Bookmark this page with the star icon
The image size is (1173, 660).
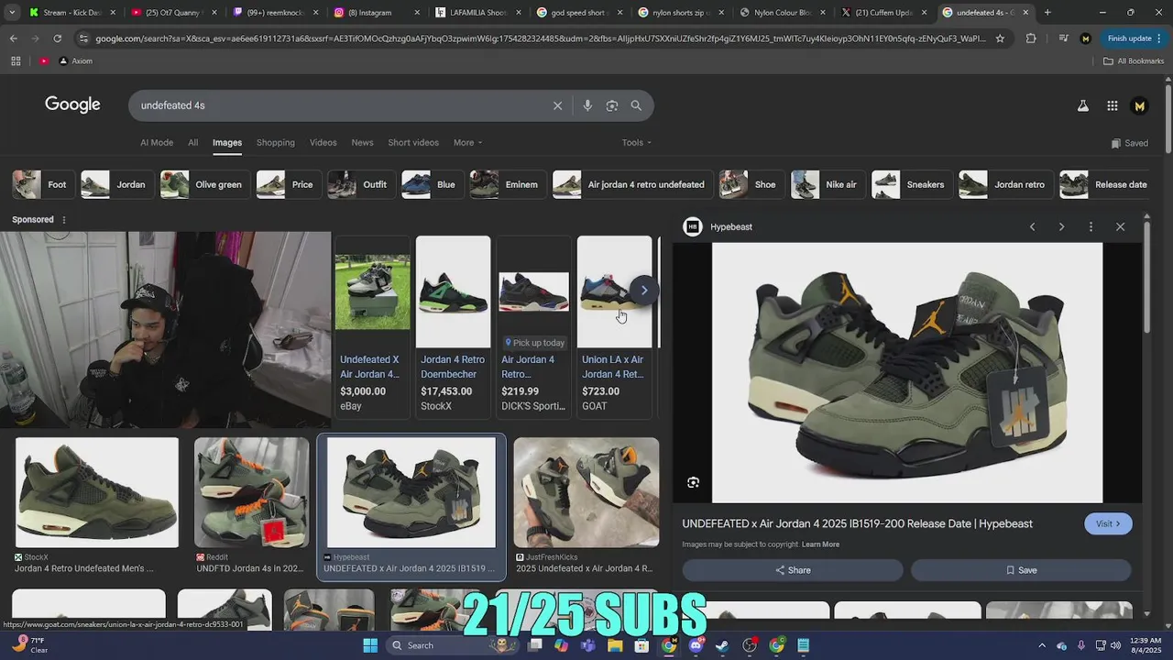[1000, 38]
